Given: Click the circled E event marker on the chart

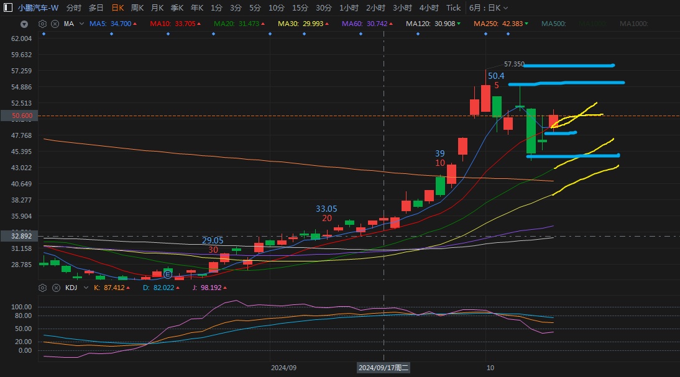Looking at the screenshot, I should [x=167, y=274].
